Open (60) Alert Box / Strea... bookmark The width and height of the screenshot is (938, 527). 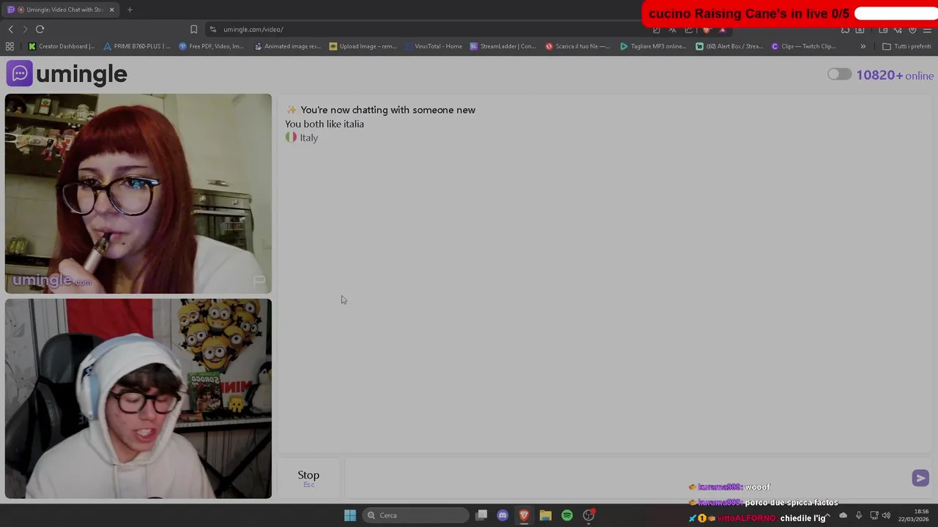[729, 46]
